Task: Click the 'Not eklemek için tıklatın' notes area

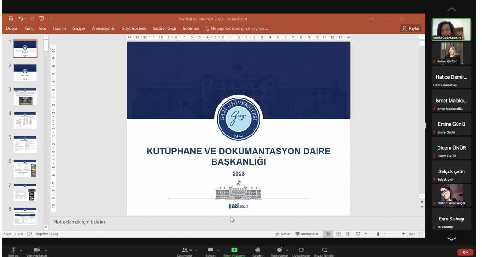Action: (79, 222)
